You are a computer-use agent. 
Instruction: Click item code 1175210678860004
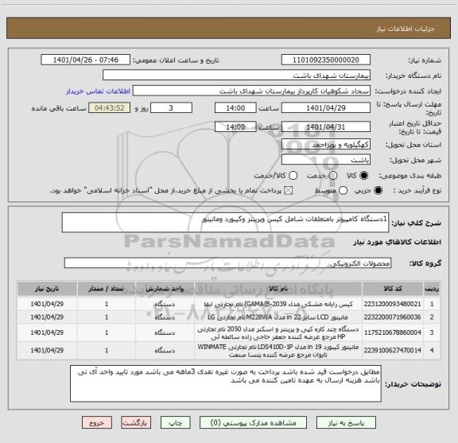[393, 332]
